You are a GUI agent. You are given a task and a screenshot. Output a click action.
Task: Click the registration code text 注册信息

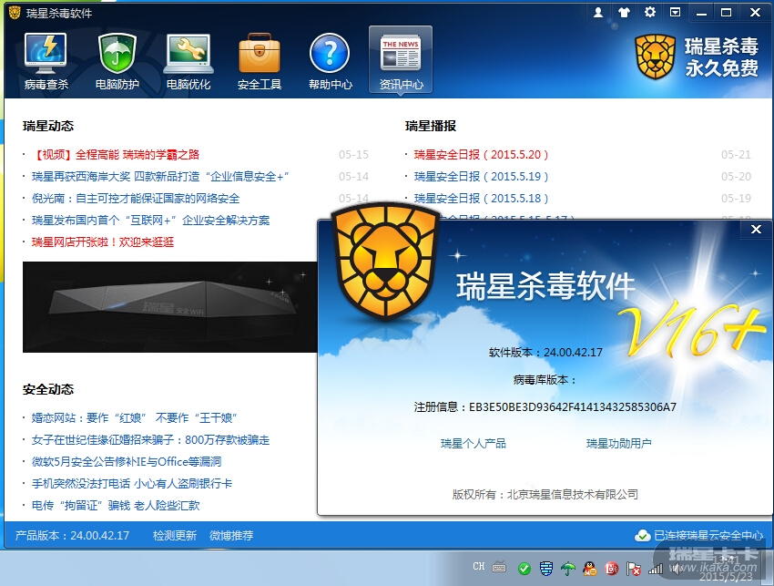(x=545, y=406)
